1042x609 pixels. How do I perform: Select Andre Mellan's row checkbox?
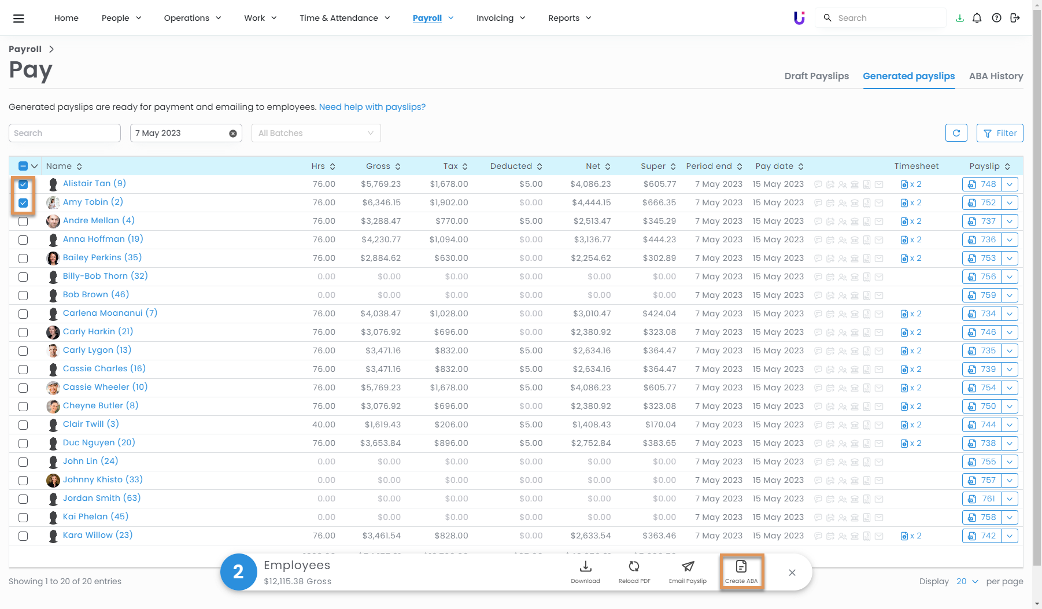pyautogui.click(x=23, y=222)
